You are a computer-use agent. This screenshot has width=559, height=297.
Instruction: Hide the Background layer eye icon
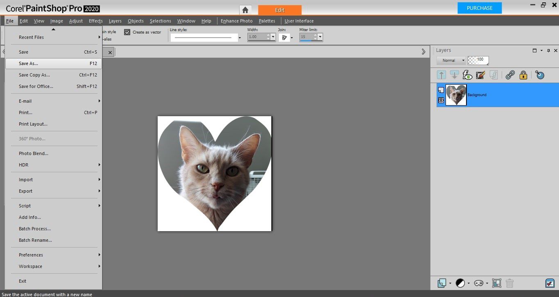pos(441,100)
